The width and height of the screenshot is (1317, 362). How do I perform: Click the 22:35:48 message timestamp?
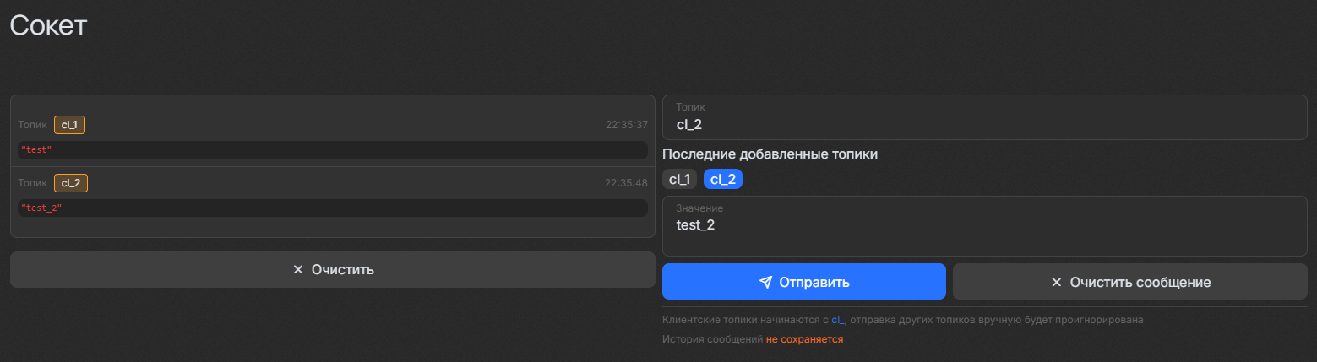626,183
